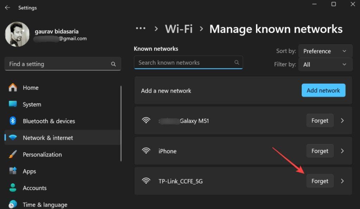Minimize the Settings window
360x209 pixels.
[314, 4]
